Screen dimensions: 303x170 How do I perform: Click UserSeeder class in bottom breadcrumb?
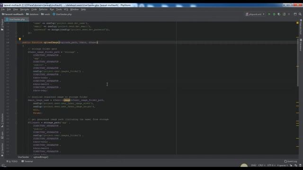pyautogui.click(x=23, y=157)
